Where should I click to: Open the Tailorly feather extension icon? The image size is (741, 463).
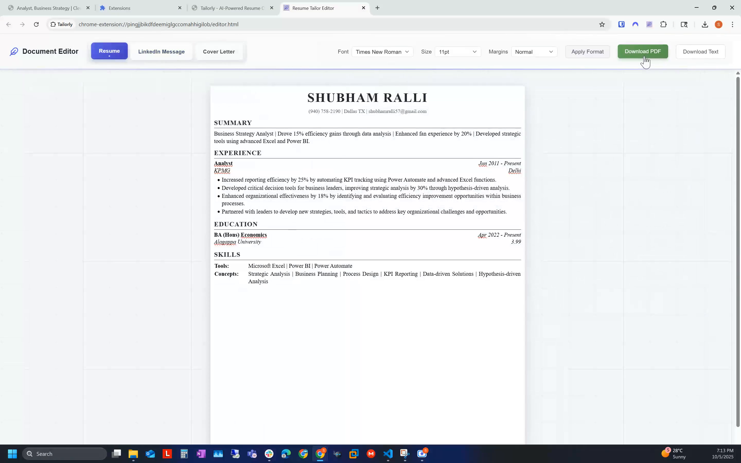(x=649, y=24)
